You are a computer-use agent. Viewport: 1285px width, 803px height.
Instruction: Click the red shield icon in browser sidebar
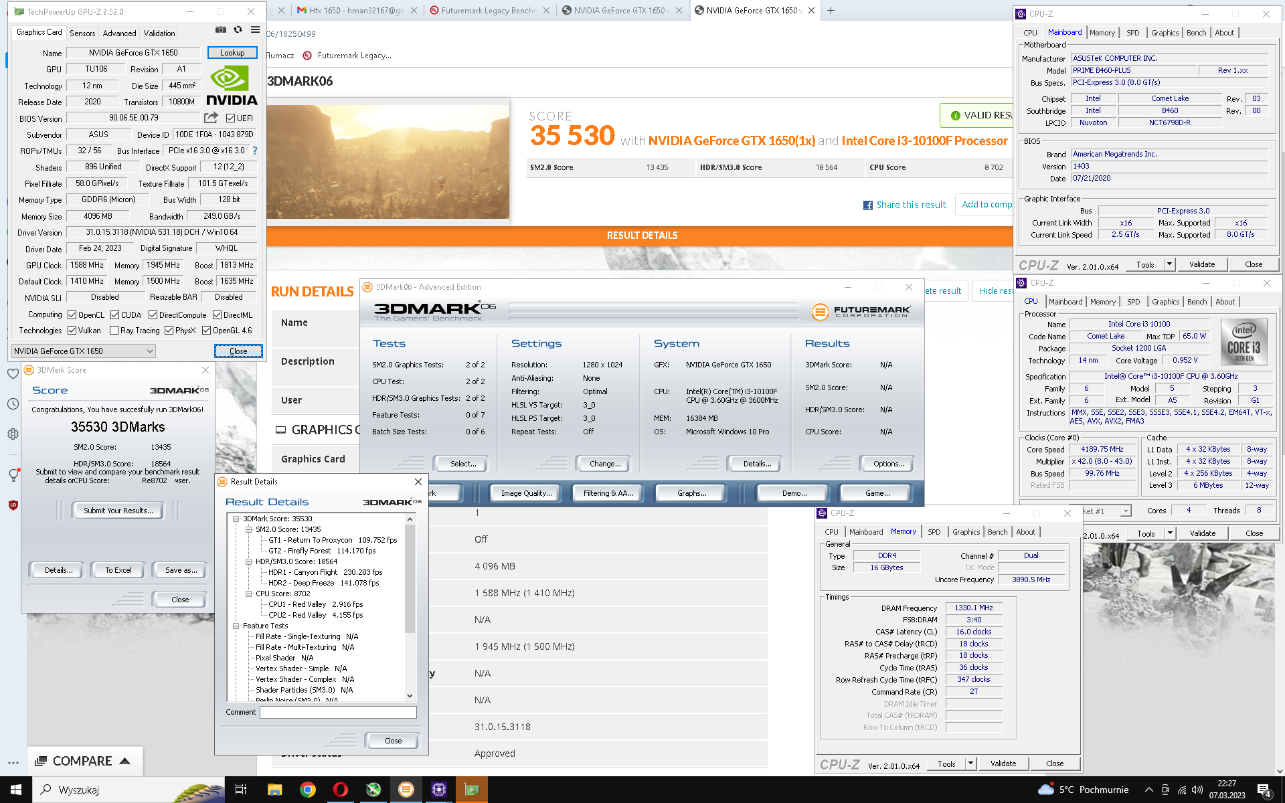13,505
